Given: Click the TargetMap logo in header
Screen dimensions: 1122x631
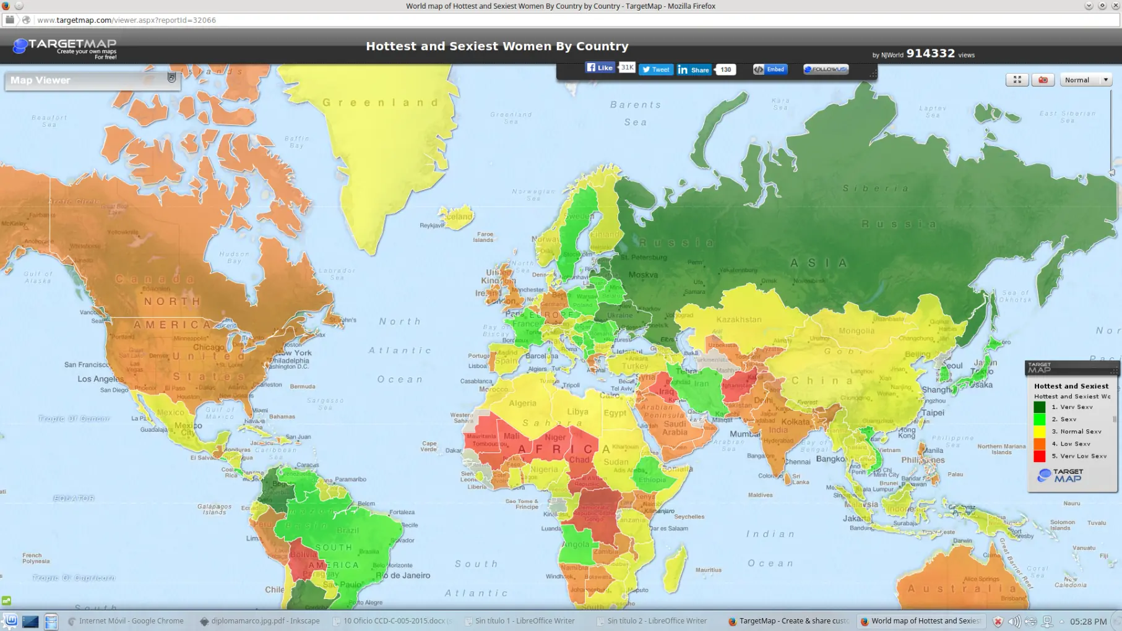Looking at the screenshot, I should pos(65,47).
